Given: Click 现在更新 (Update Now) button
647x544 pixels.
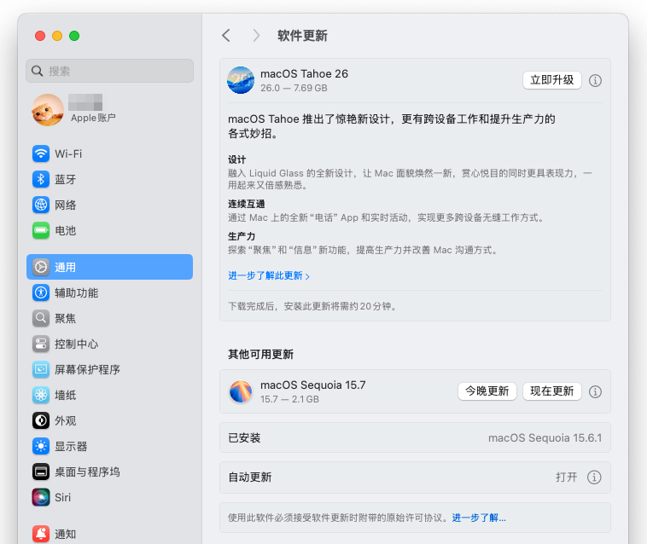Looking at the screenshot, I should pos(551,391).
